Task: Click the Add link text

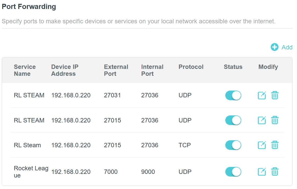Action: point(287,47)
